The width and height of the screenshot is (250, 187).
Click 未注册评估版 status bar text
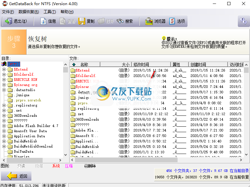pyautogui.click(x=54, y=185)
